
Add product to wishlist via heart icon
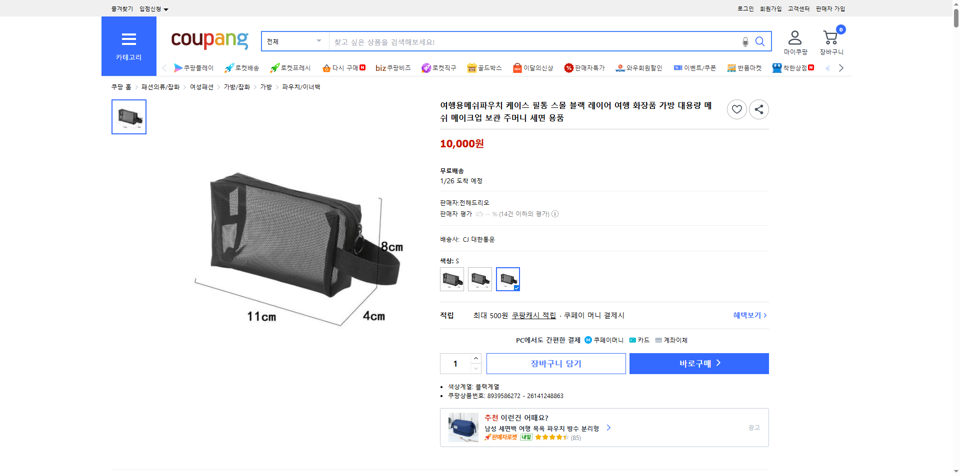point(736,109)
